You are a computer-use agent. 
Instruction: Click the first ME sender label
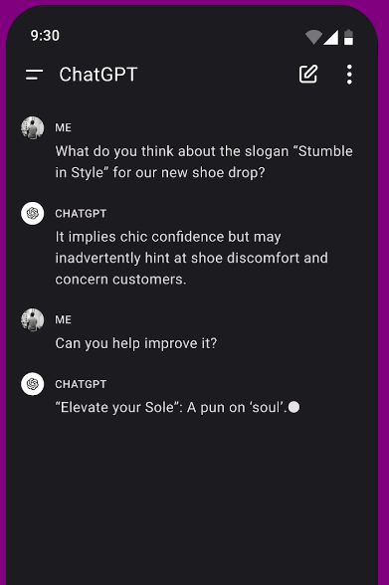tap(63, 127)
